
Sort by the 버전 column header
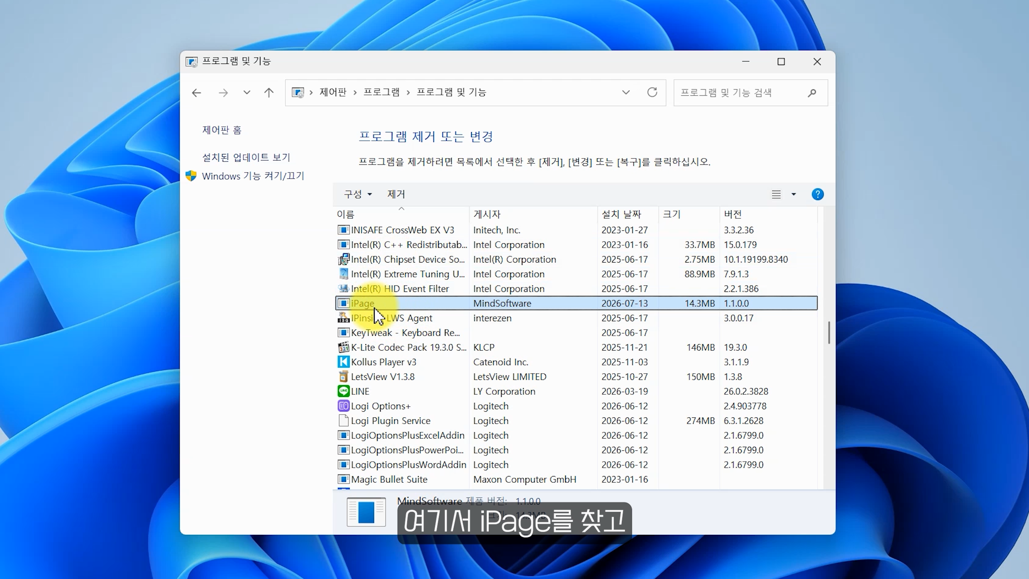(x=768, y=214)
